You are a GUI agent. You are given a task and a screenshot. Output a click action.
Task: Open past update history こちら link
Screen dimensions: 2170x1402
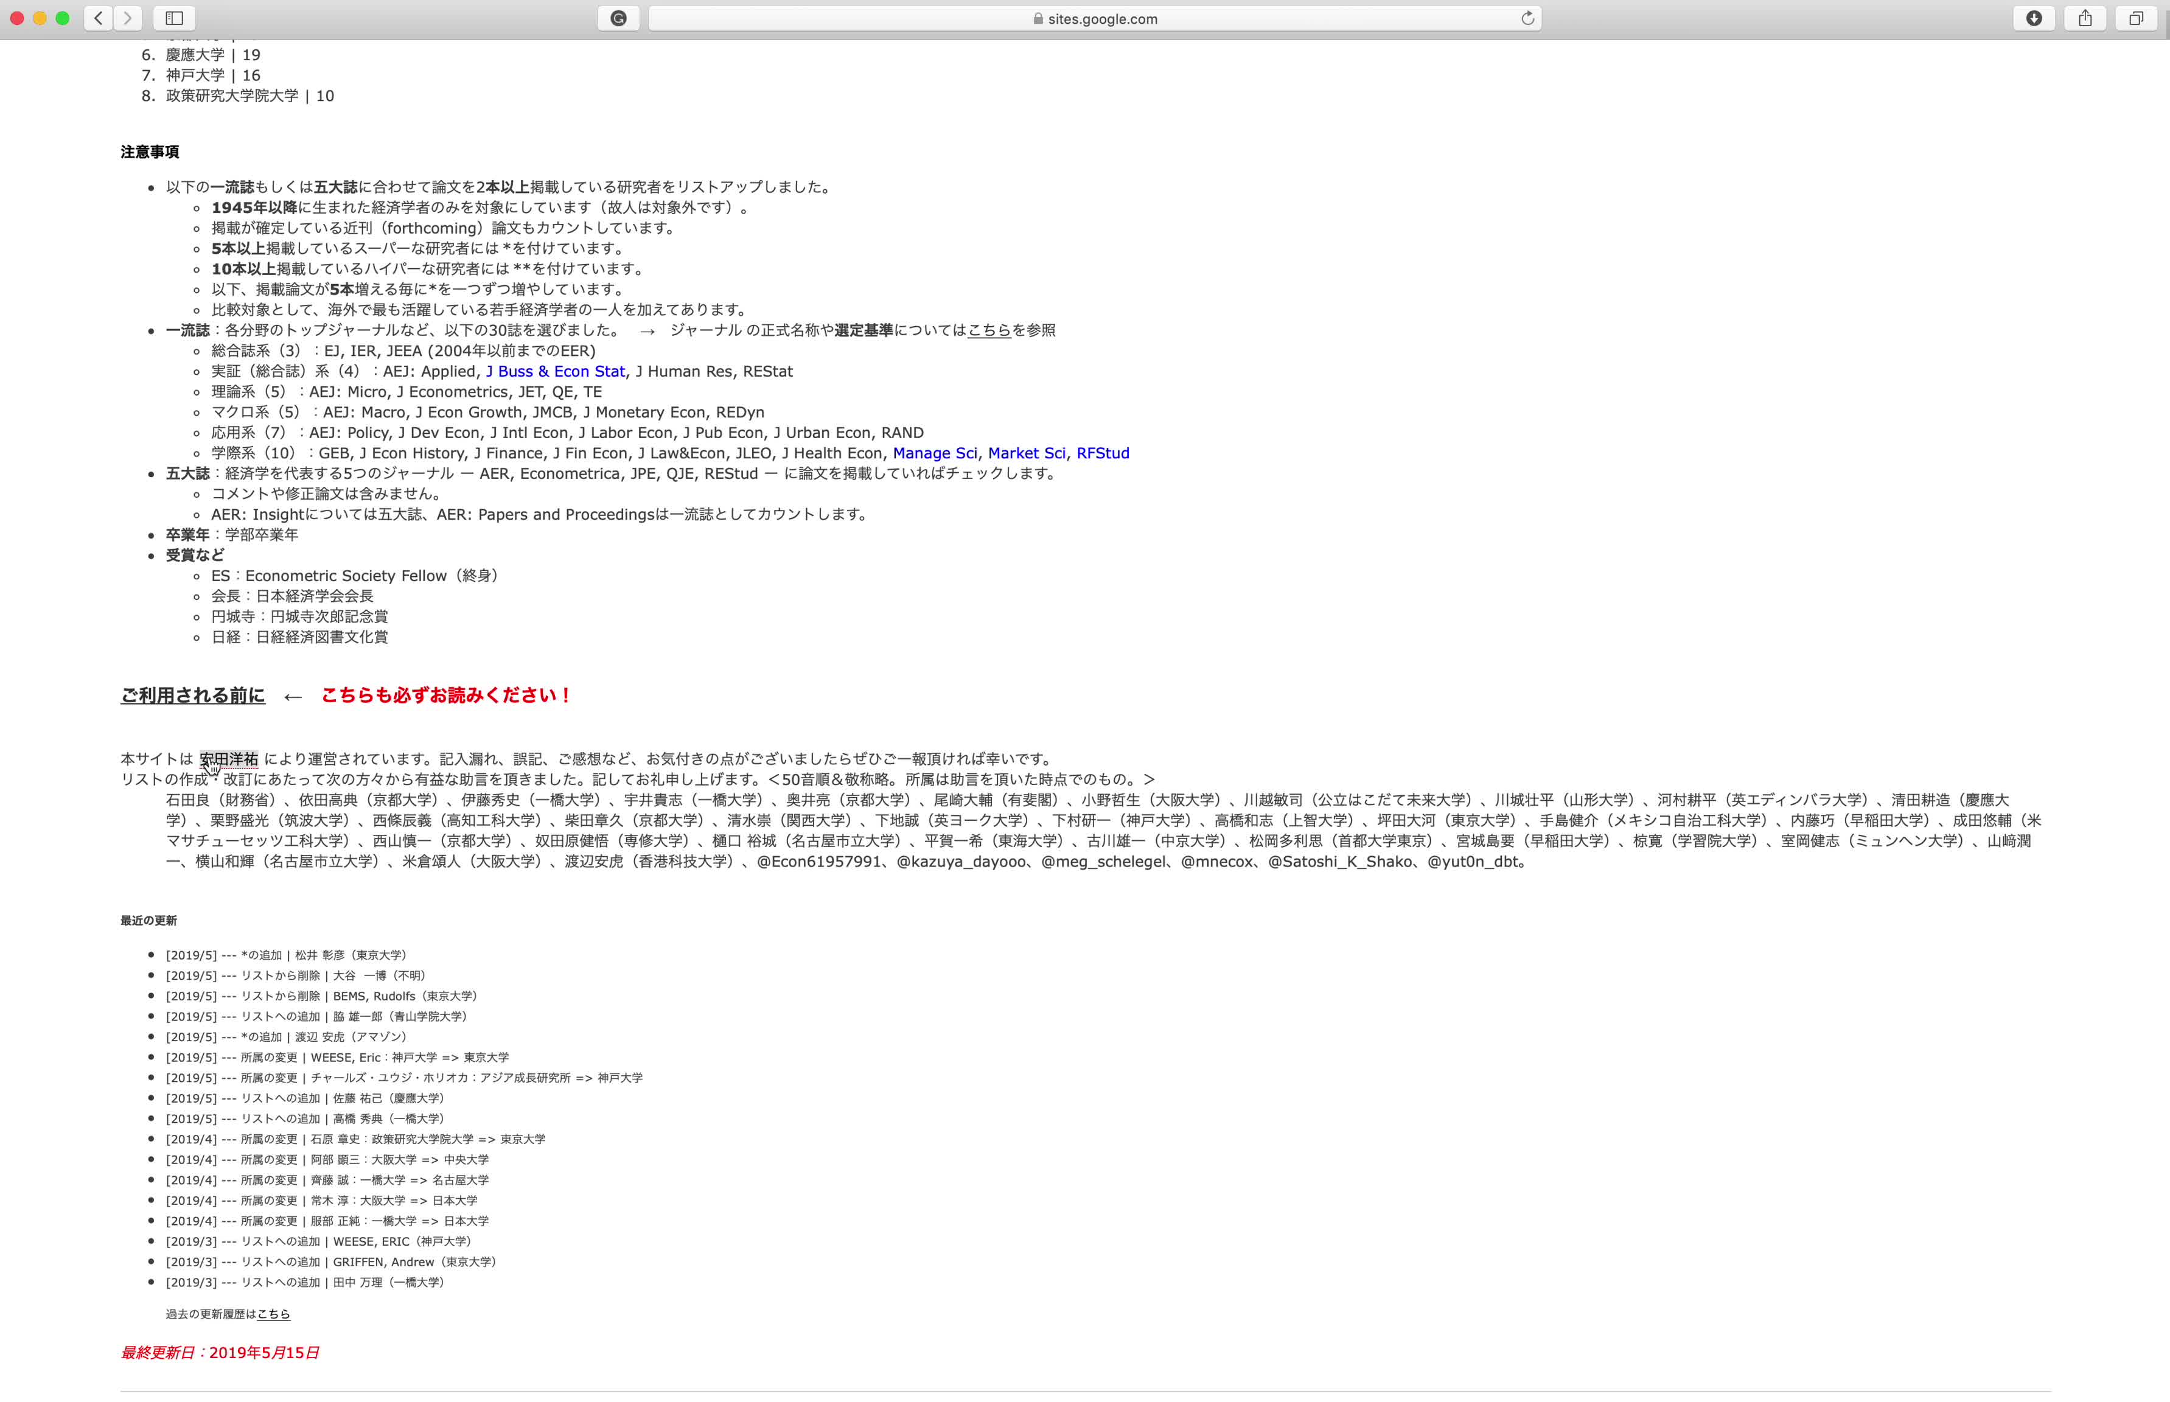coord(273,1314)
